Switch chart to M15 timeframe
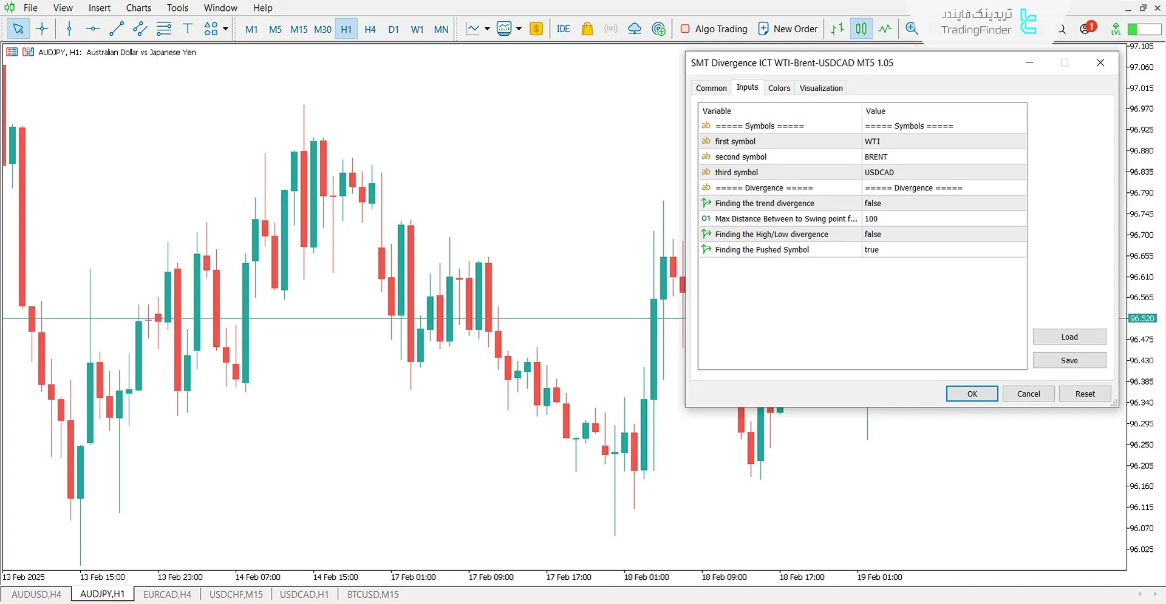1166x604 pixels. [299, 29]
